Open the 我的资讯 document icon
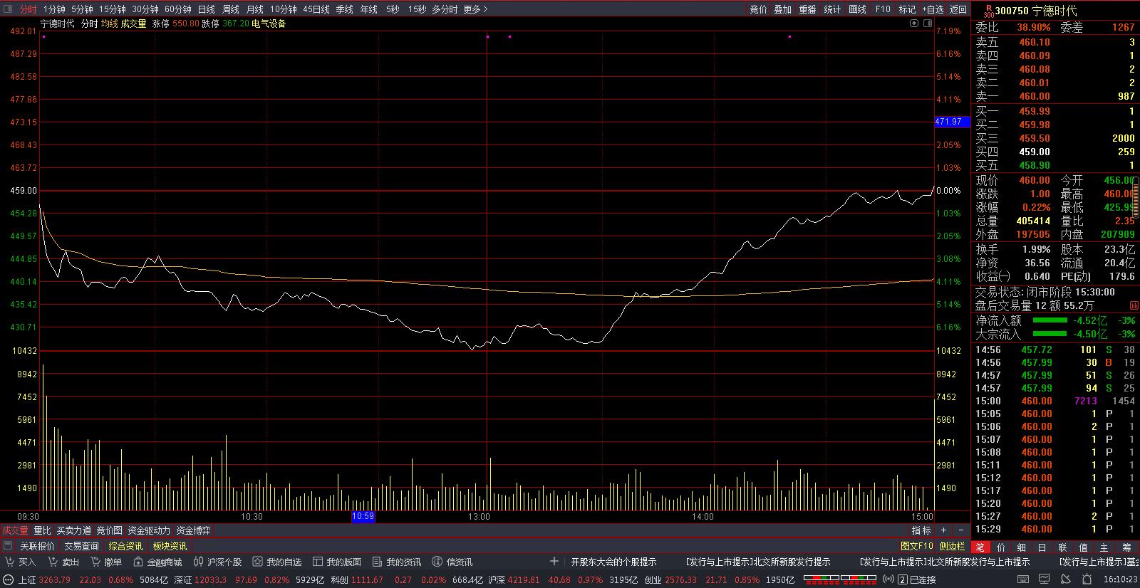Viewport: 1140px width, 588px height. (x=378, y=562)
